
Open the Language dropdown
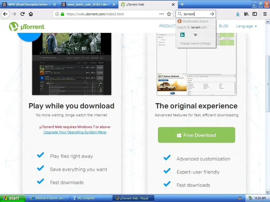[246, 26]
